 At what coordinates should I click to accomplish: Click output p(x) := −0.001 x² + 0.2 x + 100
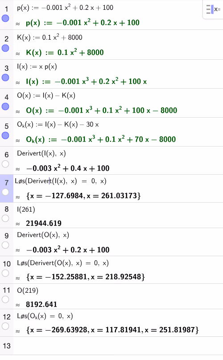[x=83, y=23]
